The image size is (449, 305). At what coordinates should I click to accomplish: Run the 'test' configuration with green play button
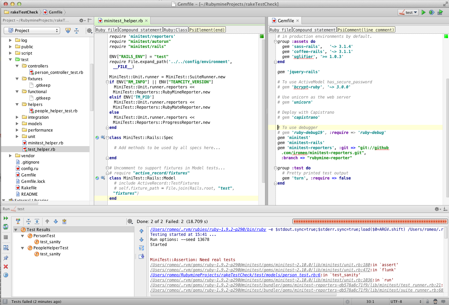pos(423,12)
